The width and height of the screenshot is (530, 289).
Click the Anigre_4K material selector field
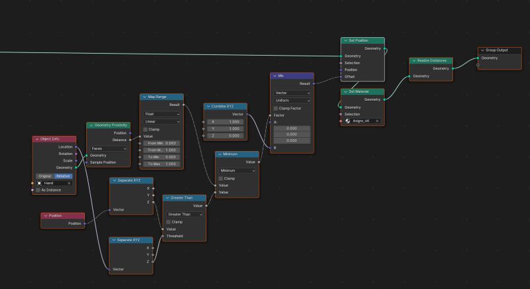coord(362,121)
